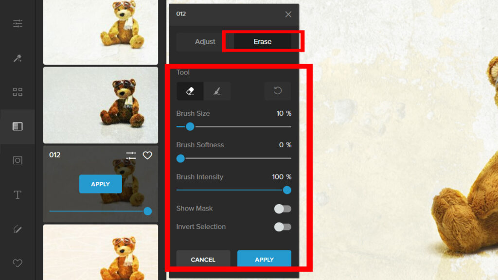This screenshot has width=498, height=280.
Task: Click APPLY button at the panel bottom
Action: click(x=264, y=260)
